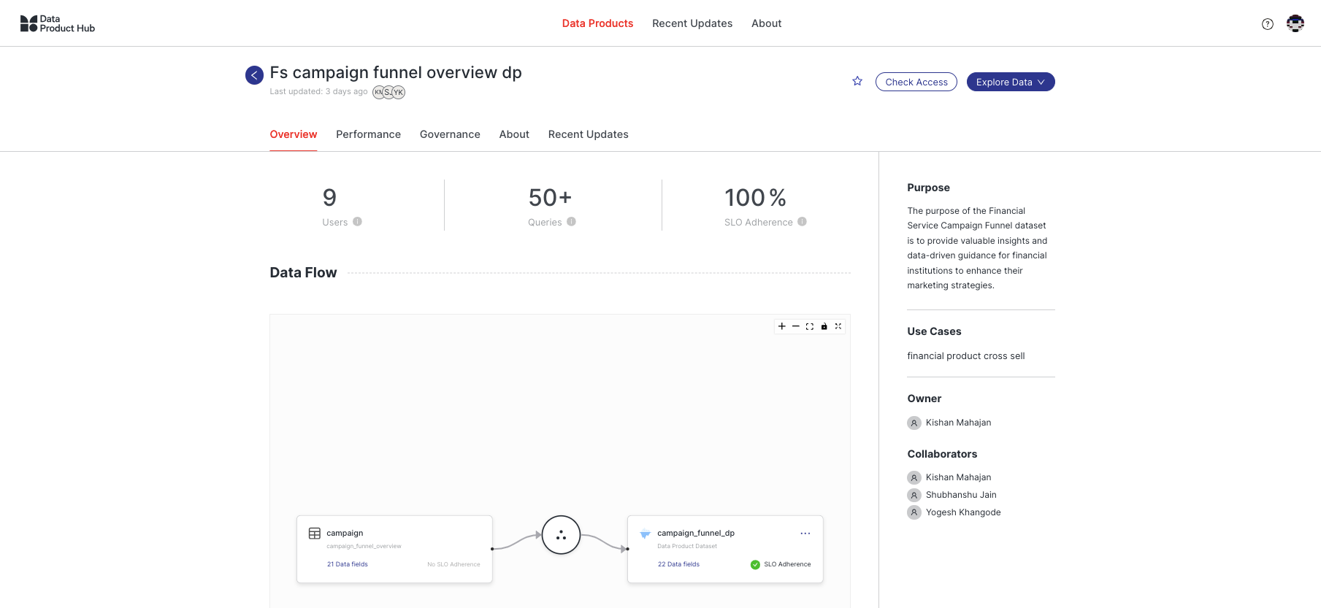Switch to the Governance tab
Image resolution: width=1321 pixels, height=608 pixels.
(x=450, y=134)
